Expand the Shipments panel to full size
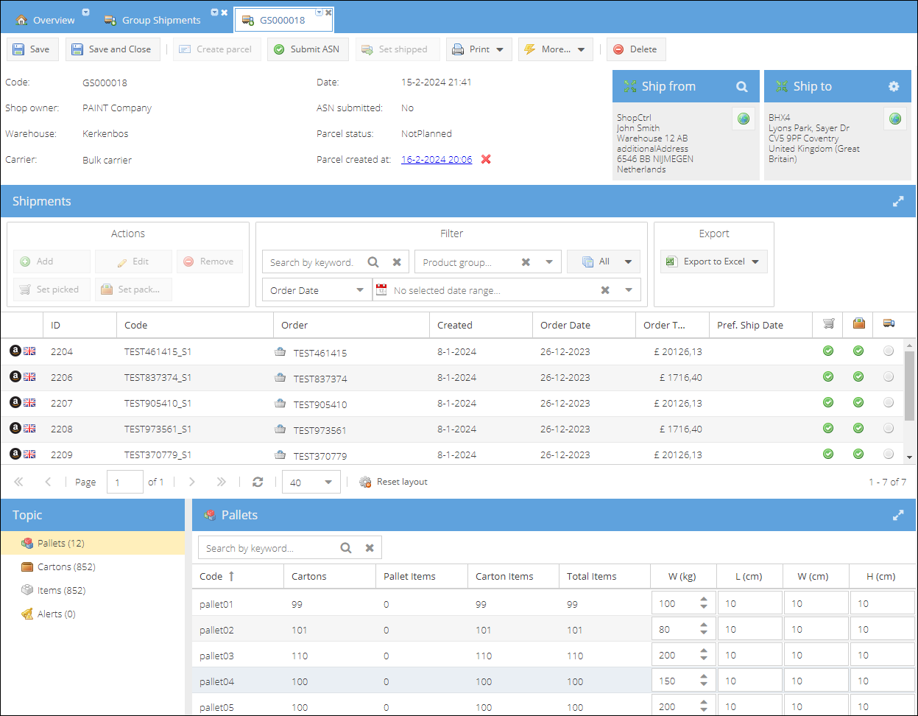The width and height of the screenshot is (918, 716). tap(898, 202)
